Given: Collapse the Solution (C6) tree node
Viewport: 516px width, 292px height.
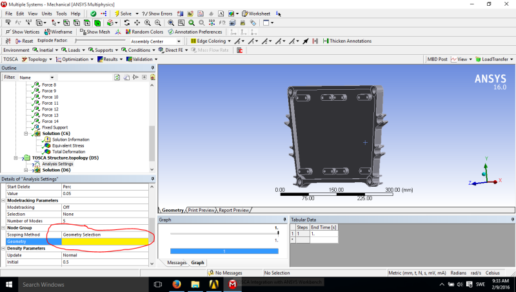Looking at the screenshot, I should tap(26, 134).
